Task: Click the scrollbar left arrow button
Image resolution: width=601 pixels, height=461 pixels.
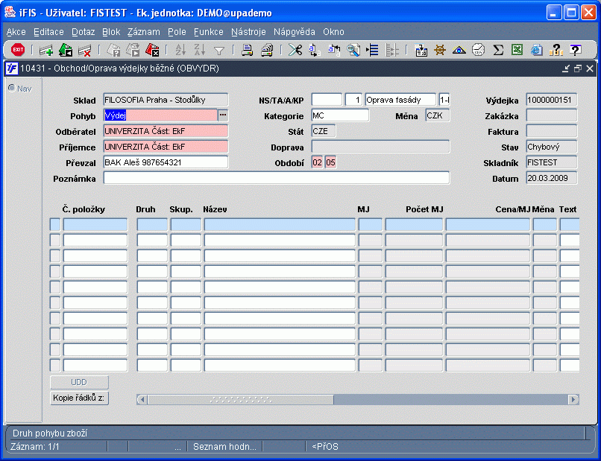Action: coord(142,400)
